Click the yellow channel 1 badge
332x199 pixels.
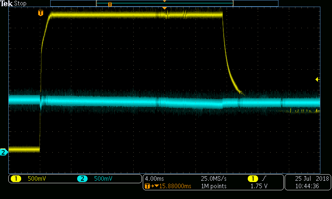(x=16, y=179)
